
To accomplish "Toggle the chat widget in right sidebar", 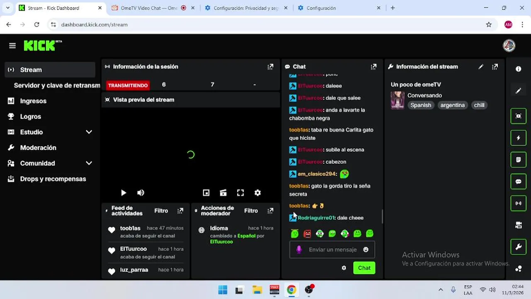I will tap(518, 181).
